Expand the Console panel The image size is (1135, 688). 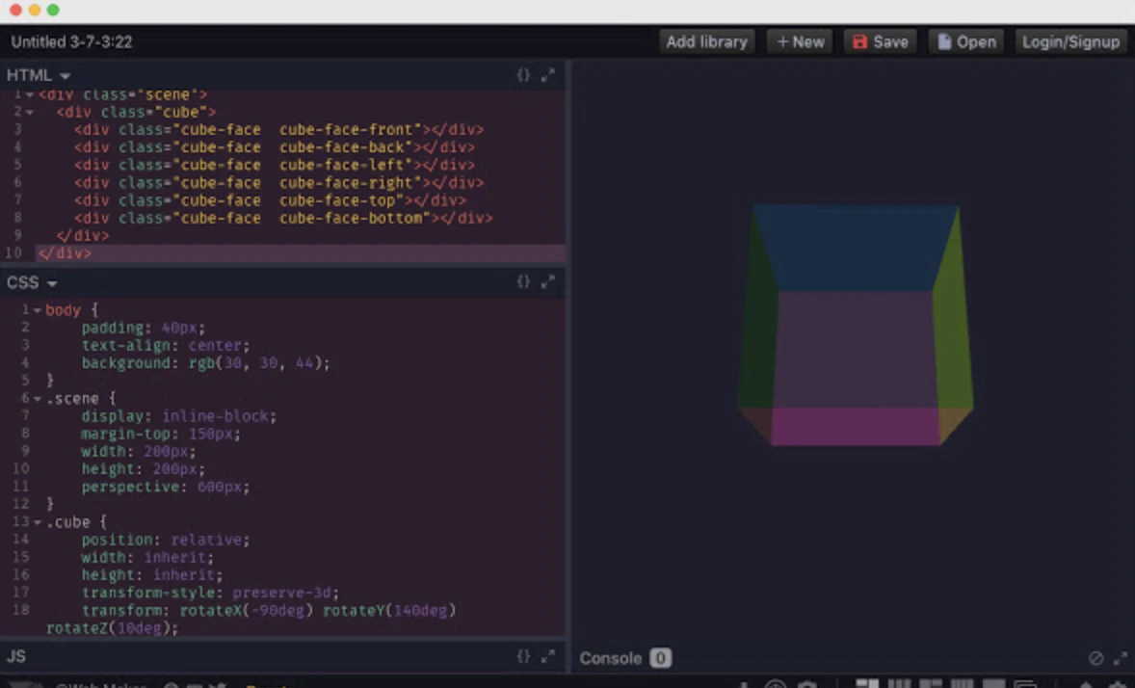pyautogui.click(x=1120, y=658)
